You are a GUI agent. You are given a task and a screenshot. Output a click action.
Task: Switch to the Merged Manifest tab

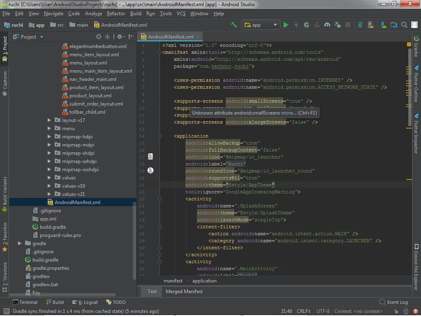pos(184,292)
